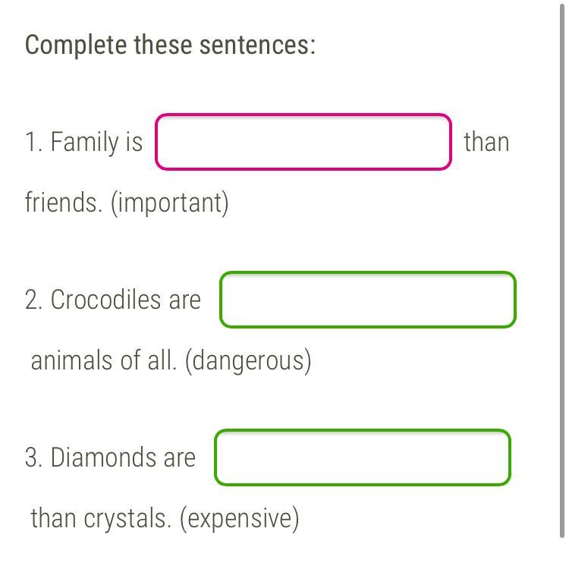Image resolution: width=569 pixels, height=569 pixels.
Task: Click the word "sentences:" in the heading
Action: coord(258,45)
